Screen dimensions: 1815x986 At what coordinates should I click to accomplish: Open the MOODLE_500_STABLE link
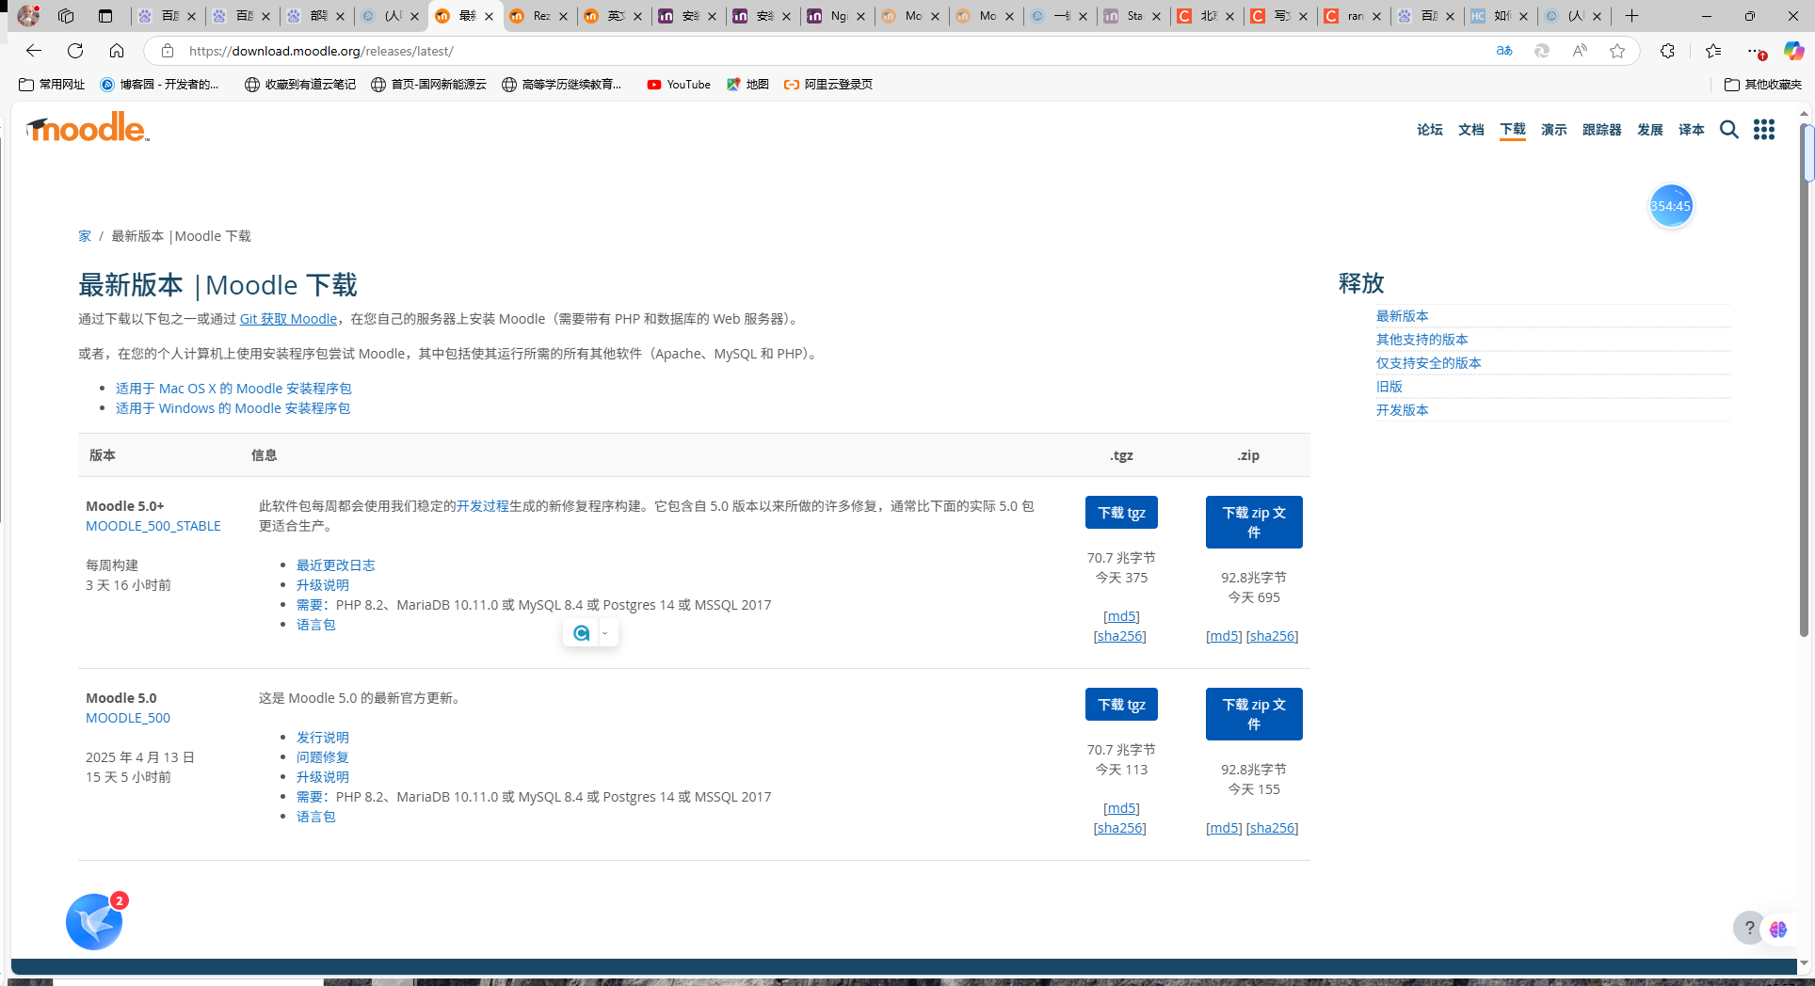click(x=153, y=526)
